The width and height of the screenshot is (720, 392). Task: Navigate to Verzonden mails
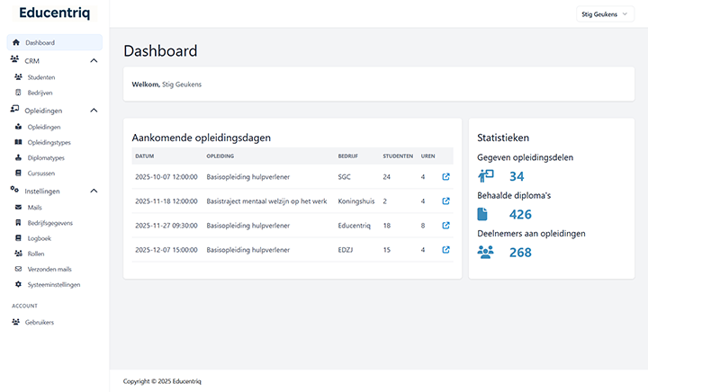click(x=49, y=269)
